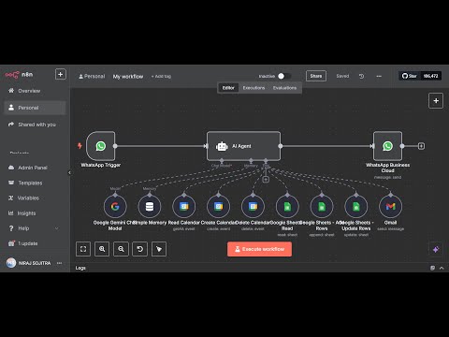Screen dimensions: 449x337
Task: Select the Read Calendar node
Action: (184, 206)
